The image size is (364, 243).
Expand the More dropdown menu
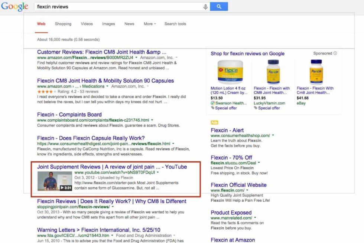click(x=150, y=24)
